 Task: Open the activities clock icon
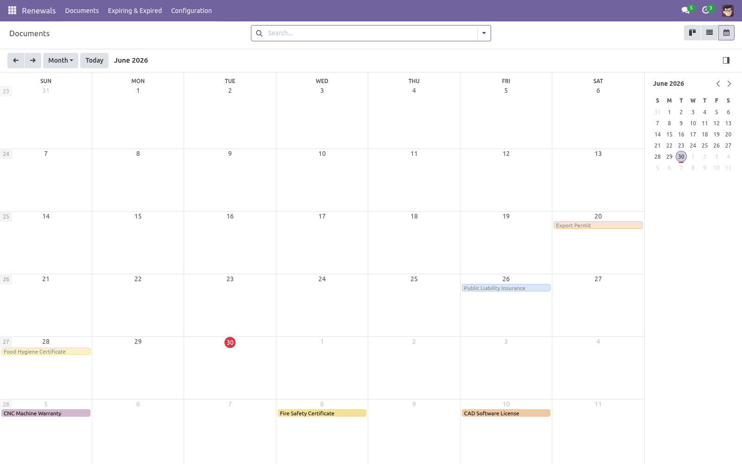(x=706, y=10)
